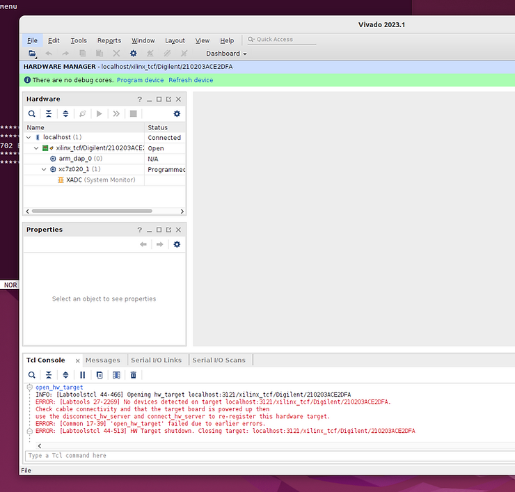The height and width of the screenshot is (492, 515).
Task: Click the delete X icon in main toolbar
Action: (x=116, y=53)
